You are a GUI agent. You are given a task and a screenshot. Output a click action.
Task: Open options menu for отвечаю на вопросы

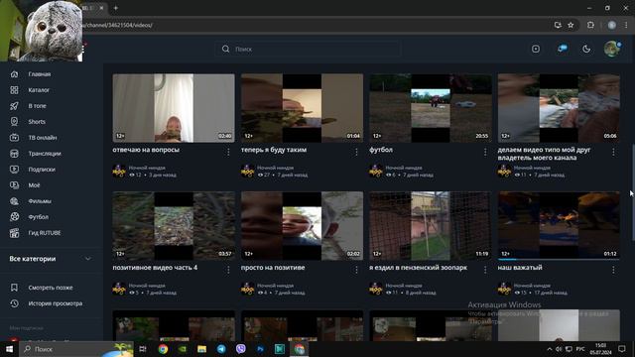pos(228,152)
